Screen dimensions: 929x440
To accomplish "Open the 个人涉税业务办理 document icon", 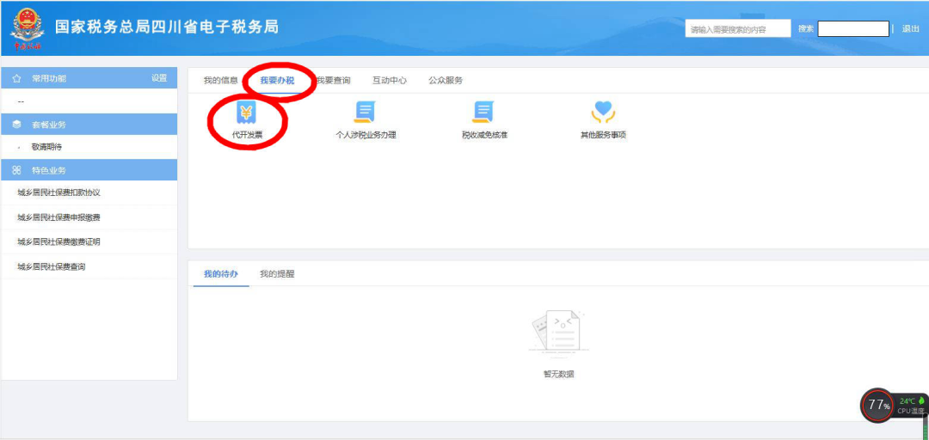I will click(x=365, y=112).
